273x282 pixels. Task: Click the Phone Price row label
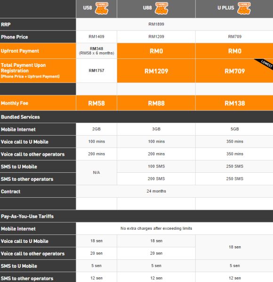(x=15, y=37)
